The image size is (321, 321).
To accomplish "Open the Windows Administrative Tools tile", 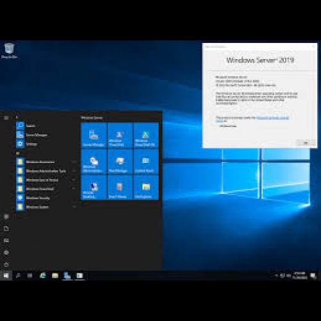I will tap(94, 162).
